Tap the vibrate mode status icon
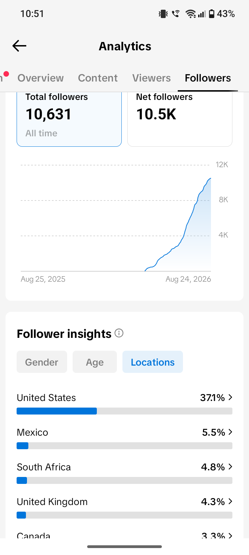Viewport: 249px width, 555px height. (163, 14)
